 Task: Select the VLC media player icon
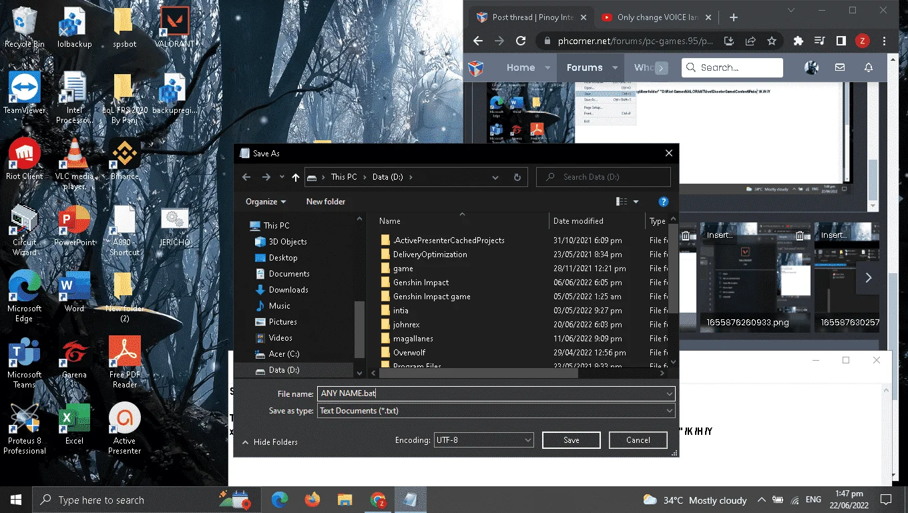tap(75, 164)
